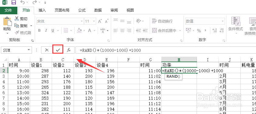Redo the last undone action

click(x=35, y=2)
